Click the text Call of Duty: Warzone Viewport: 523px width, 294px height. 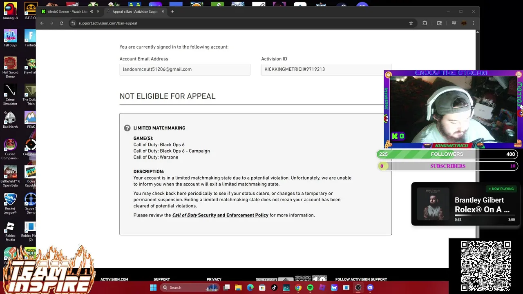pyautogui.click(x=156, y=157)
